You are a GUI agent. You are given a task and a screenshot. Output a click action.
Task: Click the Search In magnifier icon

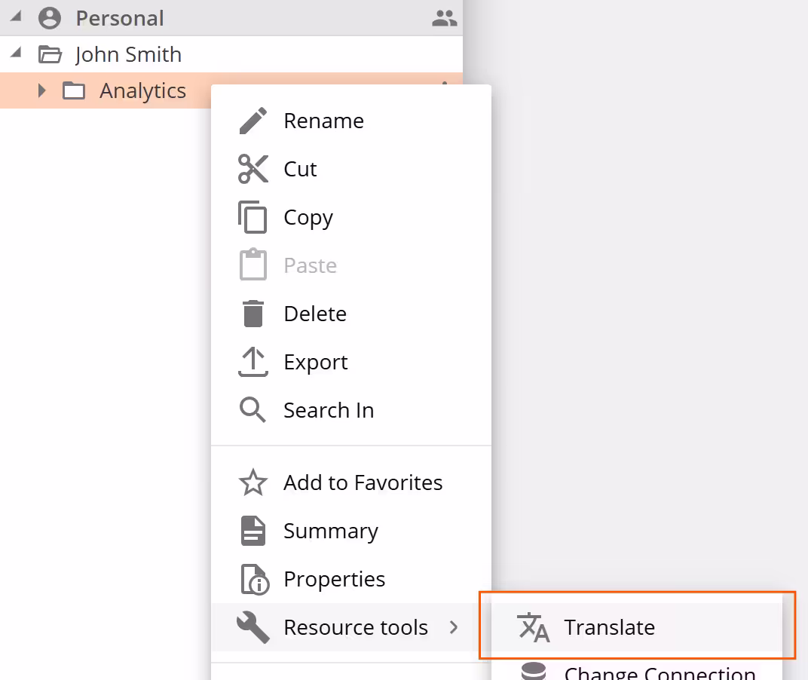(x=252, y=409)
